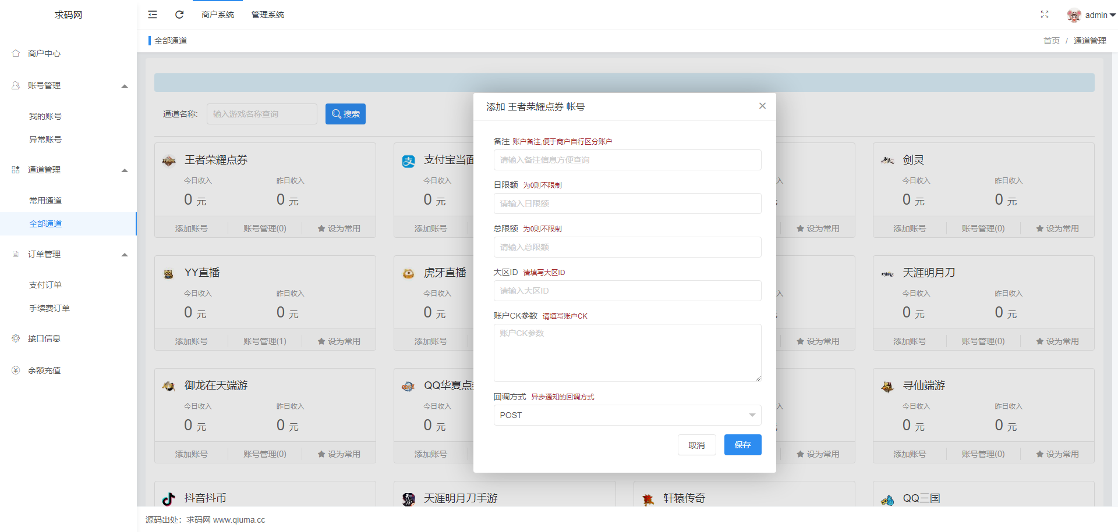
Task: Collapse the 账号管理 menu arrow
Action: (x=125, y=86)
